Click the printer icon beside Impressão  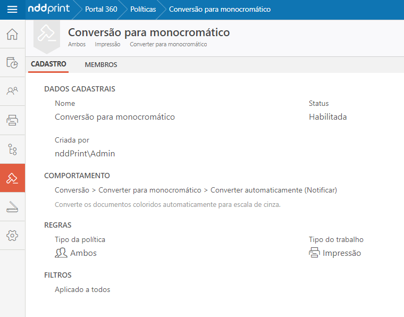tap(315, 253)
